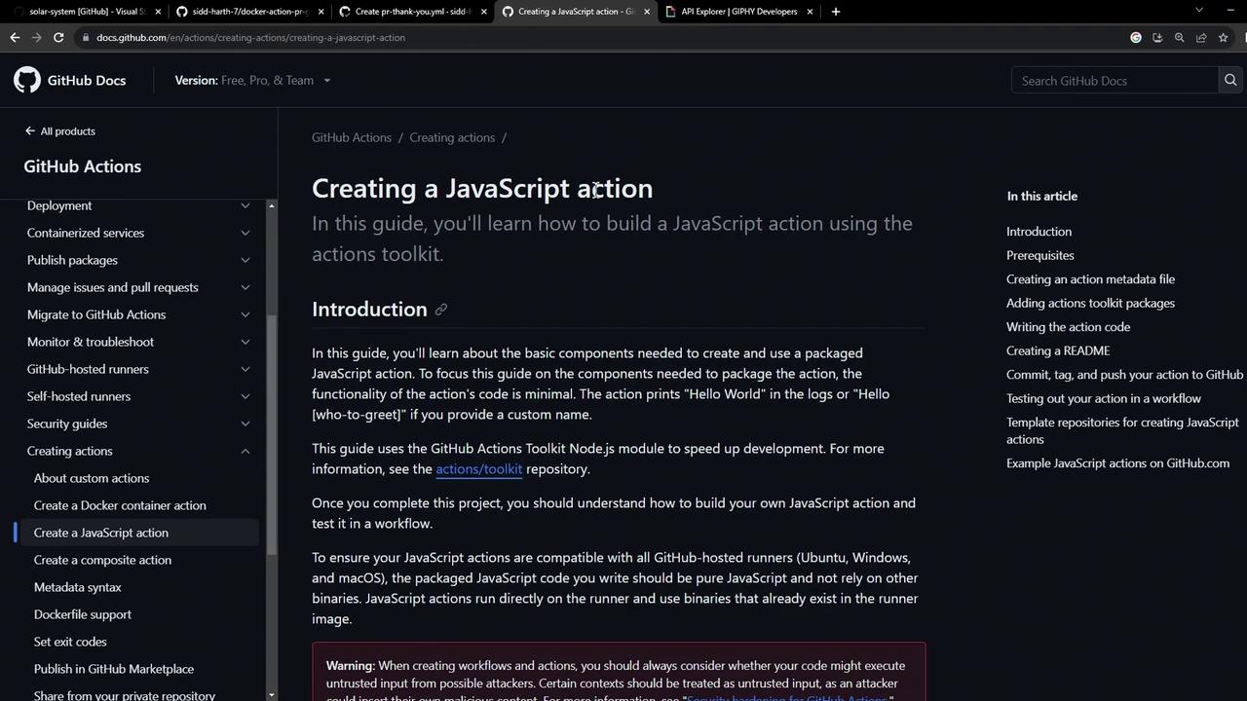Open About custom actions in sidebar
This screenshot has height=701, width=1247.
coord(92,478)
